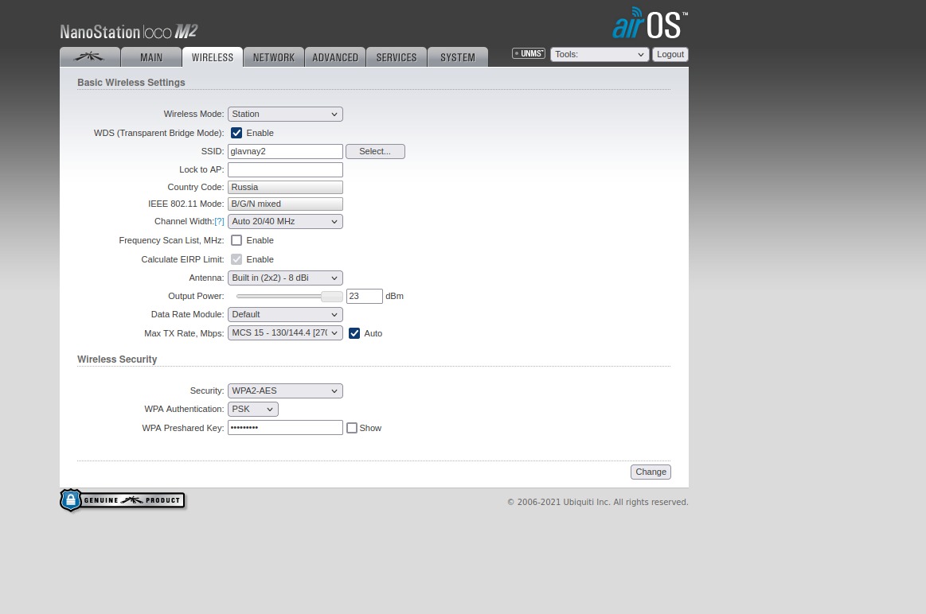Expand the Tools dropdown menu
This screenshot has width=926, height=614.
pos(600,54)
